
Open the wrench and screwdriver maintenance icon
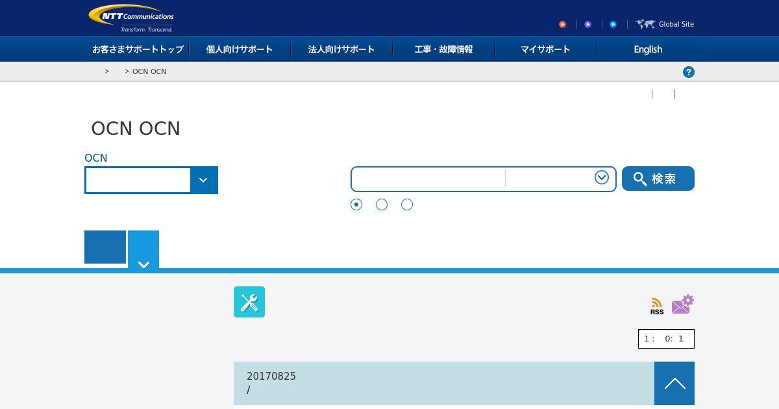click(x=249, y=302)
